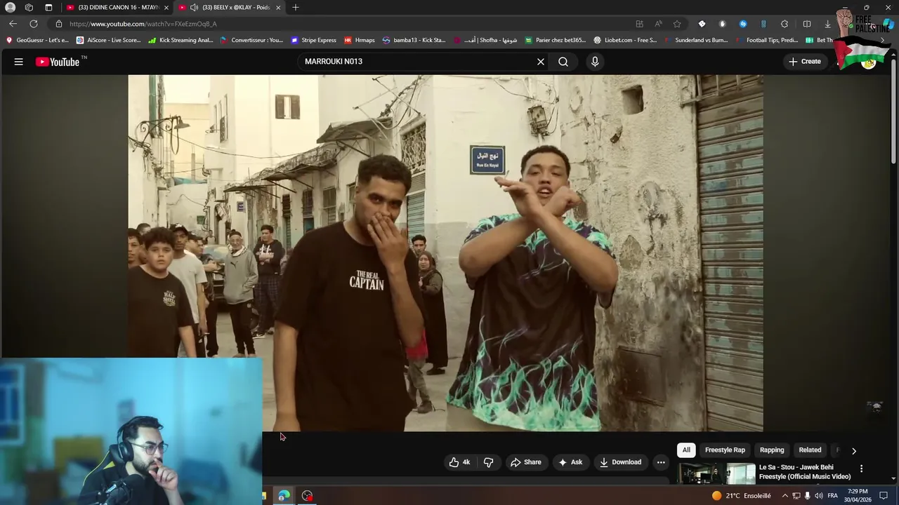
Task: Open the YouTube hamburger guide menu
Action: coord(19,62)
